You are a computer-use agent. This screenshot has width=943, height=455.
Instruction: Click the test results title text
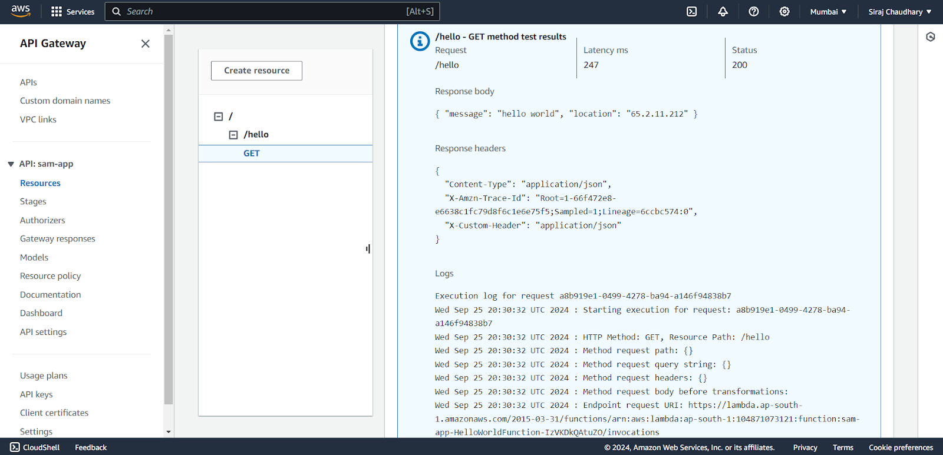500,36
